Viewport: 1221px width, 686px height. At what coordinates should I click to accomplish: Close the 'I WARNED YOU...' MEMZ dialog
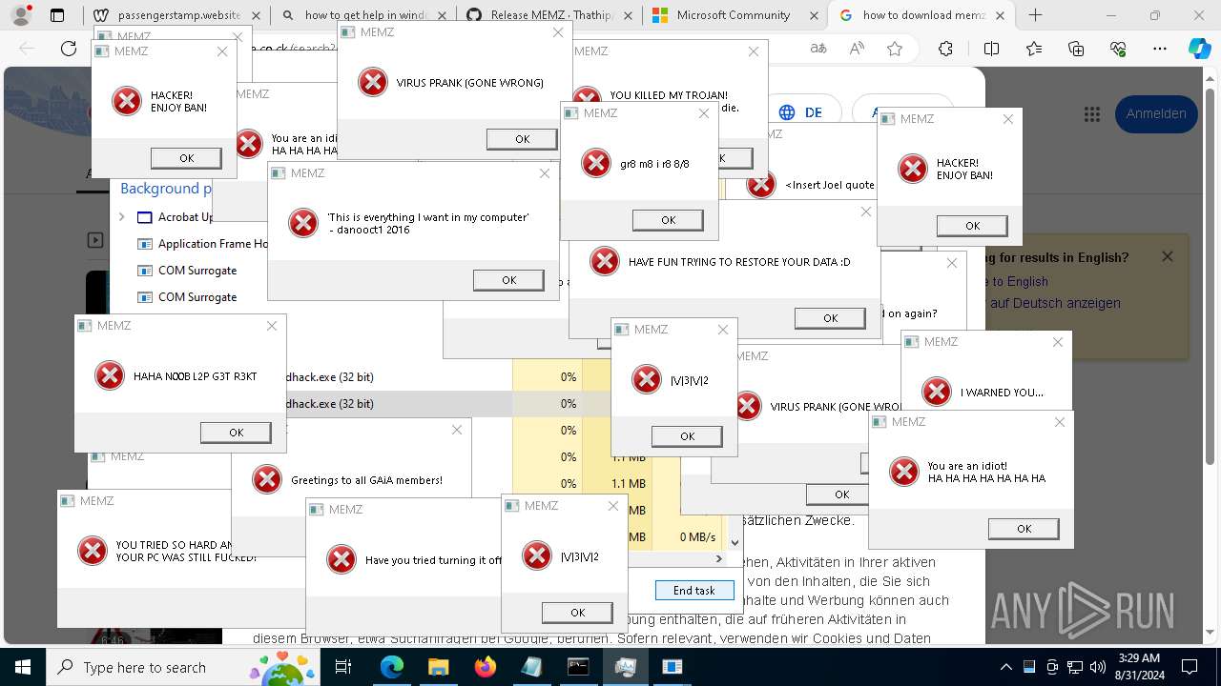[x=1057, y=342]
